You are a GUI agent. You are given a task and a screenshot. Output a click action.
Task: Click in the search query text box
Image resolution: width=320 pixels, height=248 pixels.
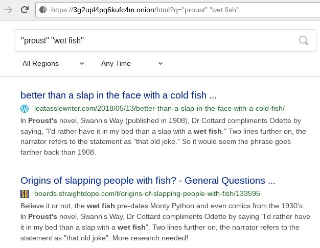153,40
